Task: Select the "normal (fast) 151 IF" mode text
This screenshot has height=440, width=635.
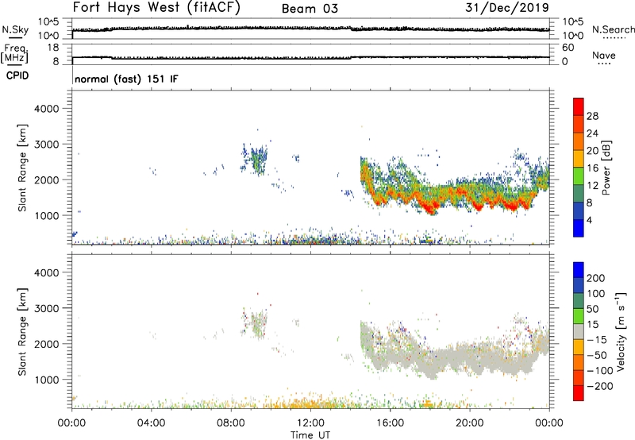Action: pos(126,79)
